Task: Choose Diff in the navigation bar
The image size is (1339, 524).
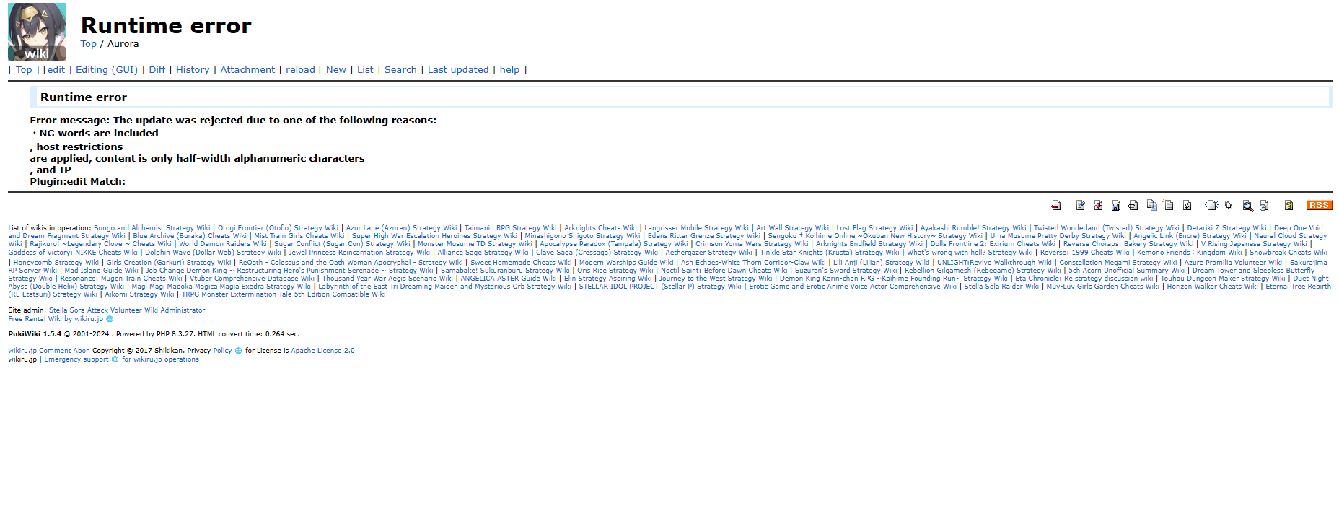Action: [157, 70]
